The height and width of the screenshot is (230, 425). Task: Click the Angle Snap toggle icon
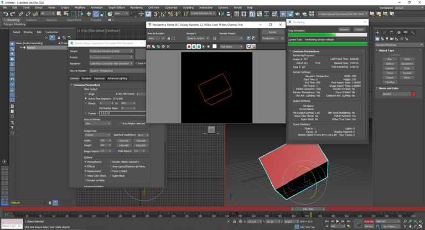pos(164,14)
